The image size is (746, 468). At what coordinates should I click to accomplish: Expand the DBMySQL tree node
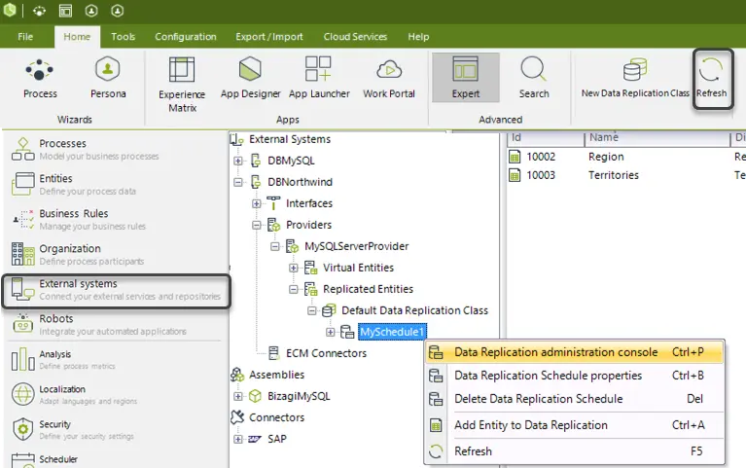(238, 161)
